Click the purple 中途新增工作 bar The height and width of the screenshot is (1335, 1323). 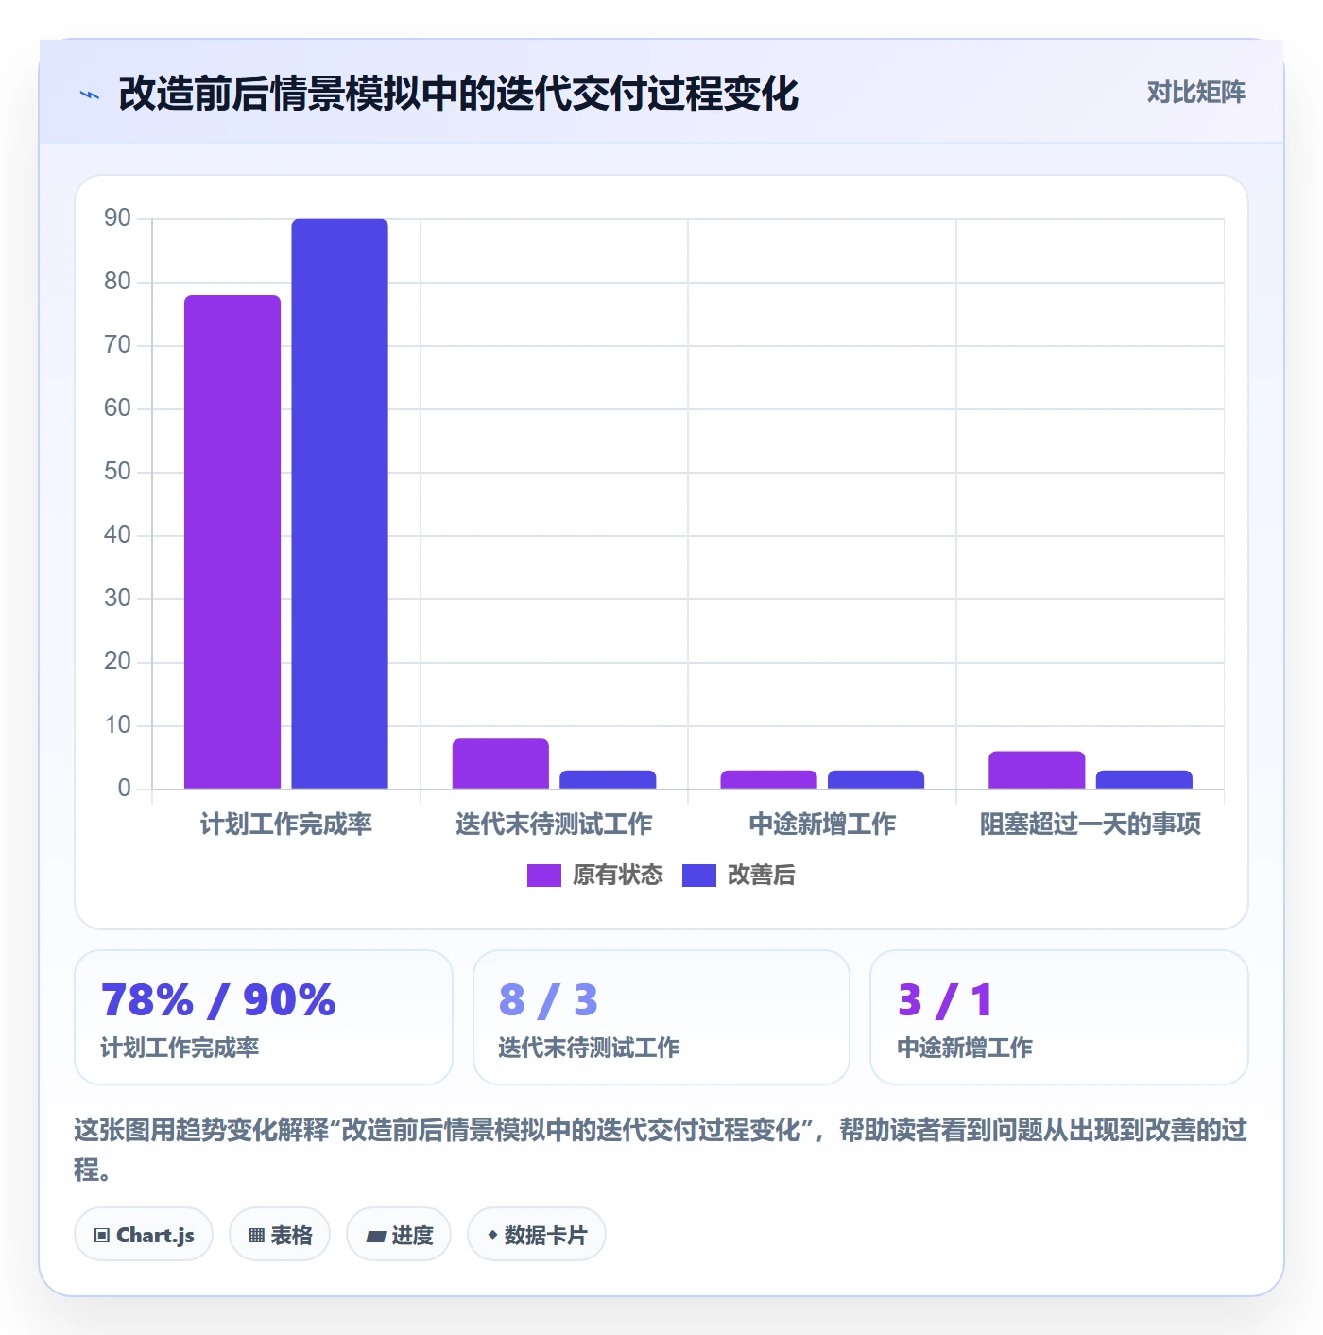[768, 780]
